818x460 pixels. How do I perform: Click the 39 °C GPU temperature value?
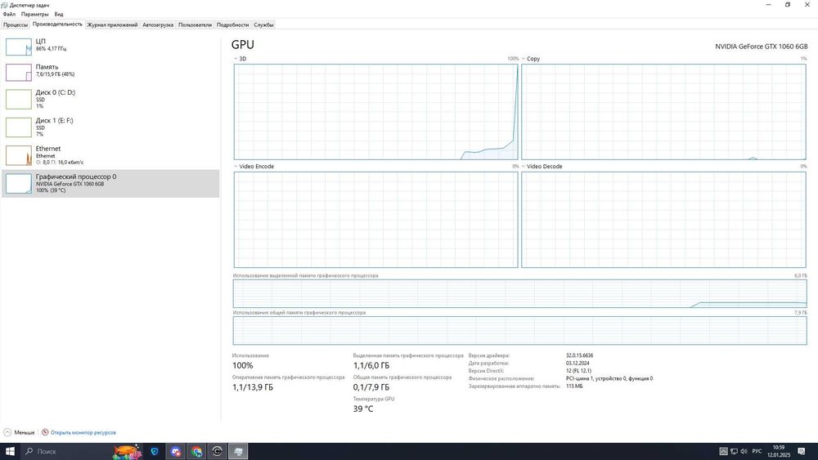pyautogui.click(x=363, y=409)
